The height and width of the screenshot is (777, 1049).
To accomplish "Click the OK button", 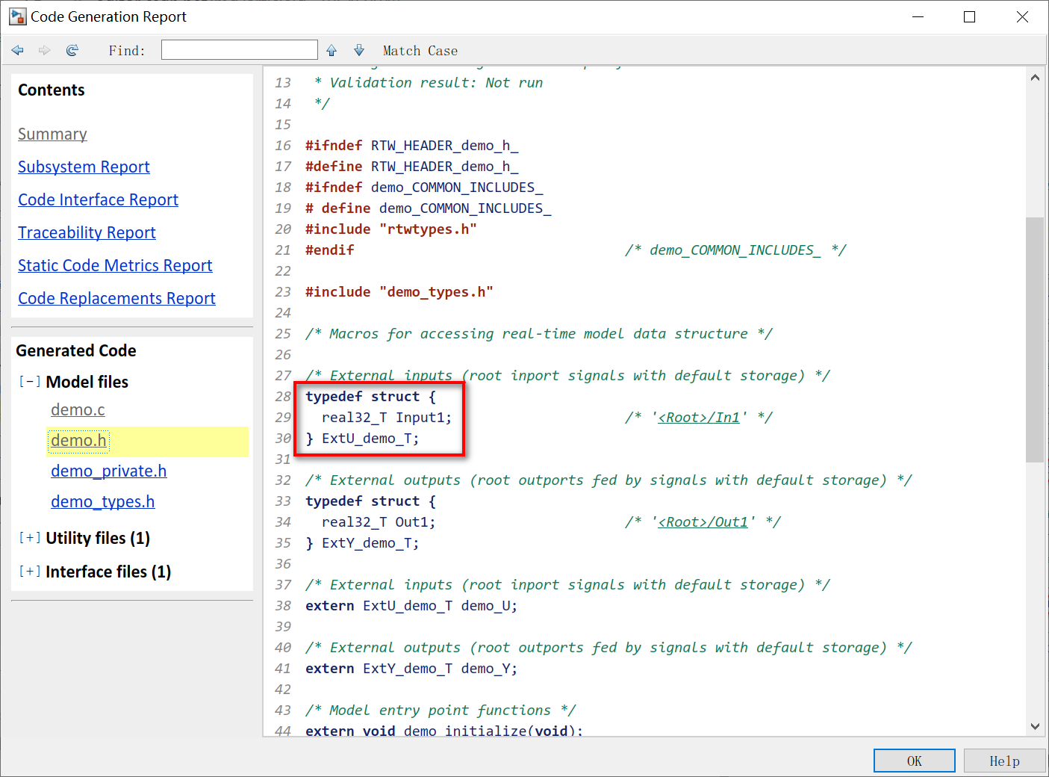I will (x=915, y=761).
